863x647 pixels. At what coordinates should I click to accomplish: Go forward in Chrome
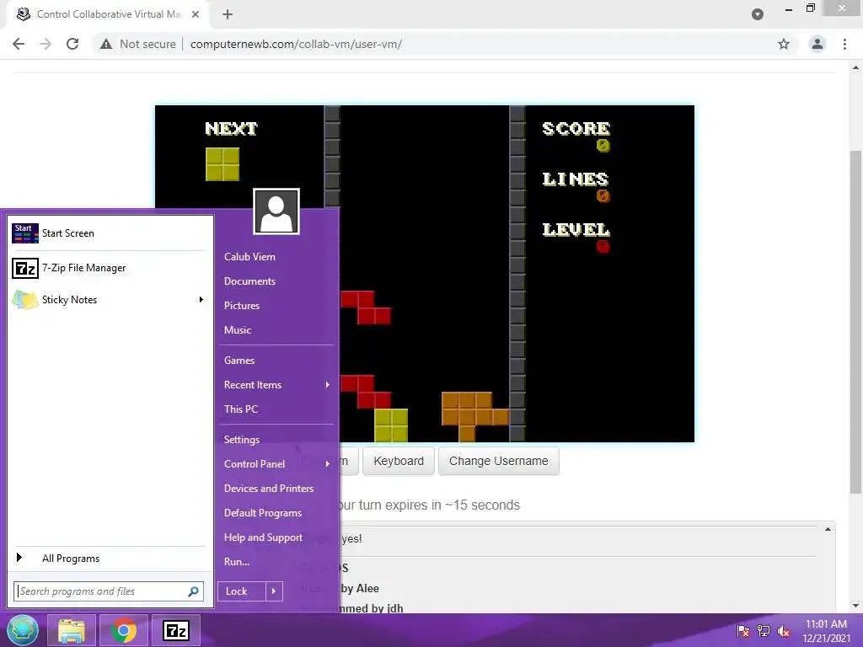[46, 44]
